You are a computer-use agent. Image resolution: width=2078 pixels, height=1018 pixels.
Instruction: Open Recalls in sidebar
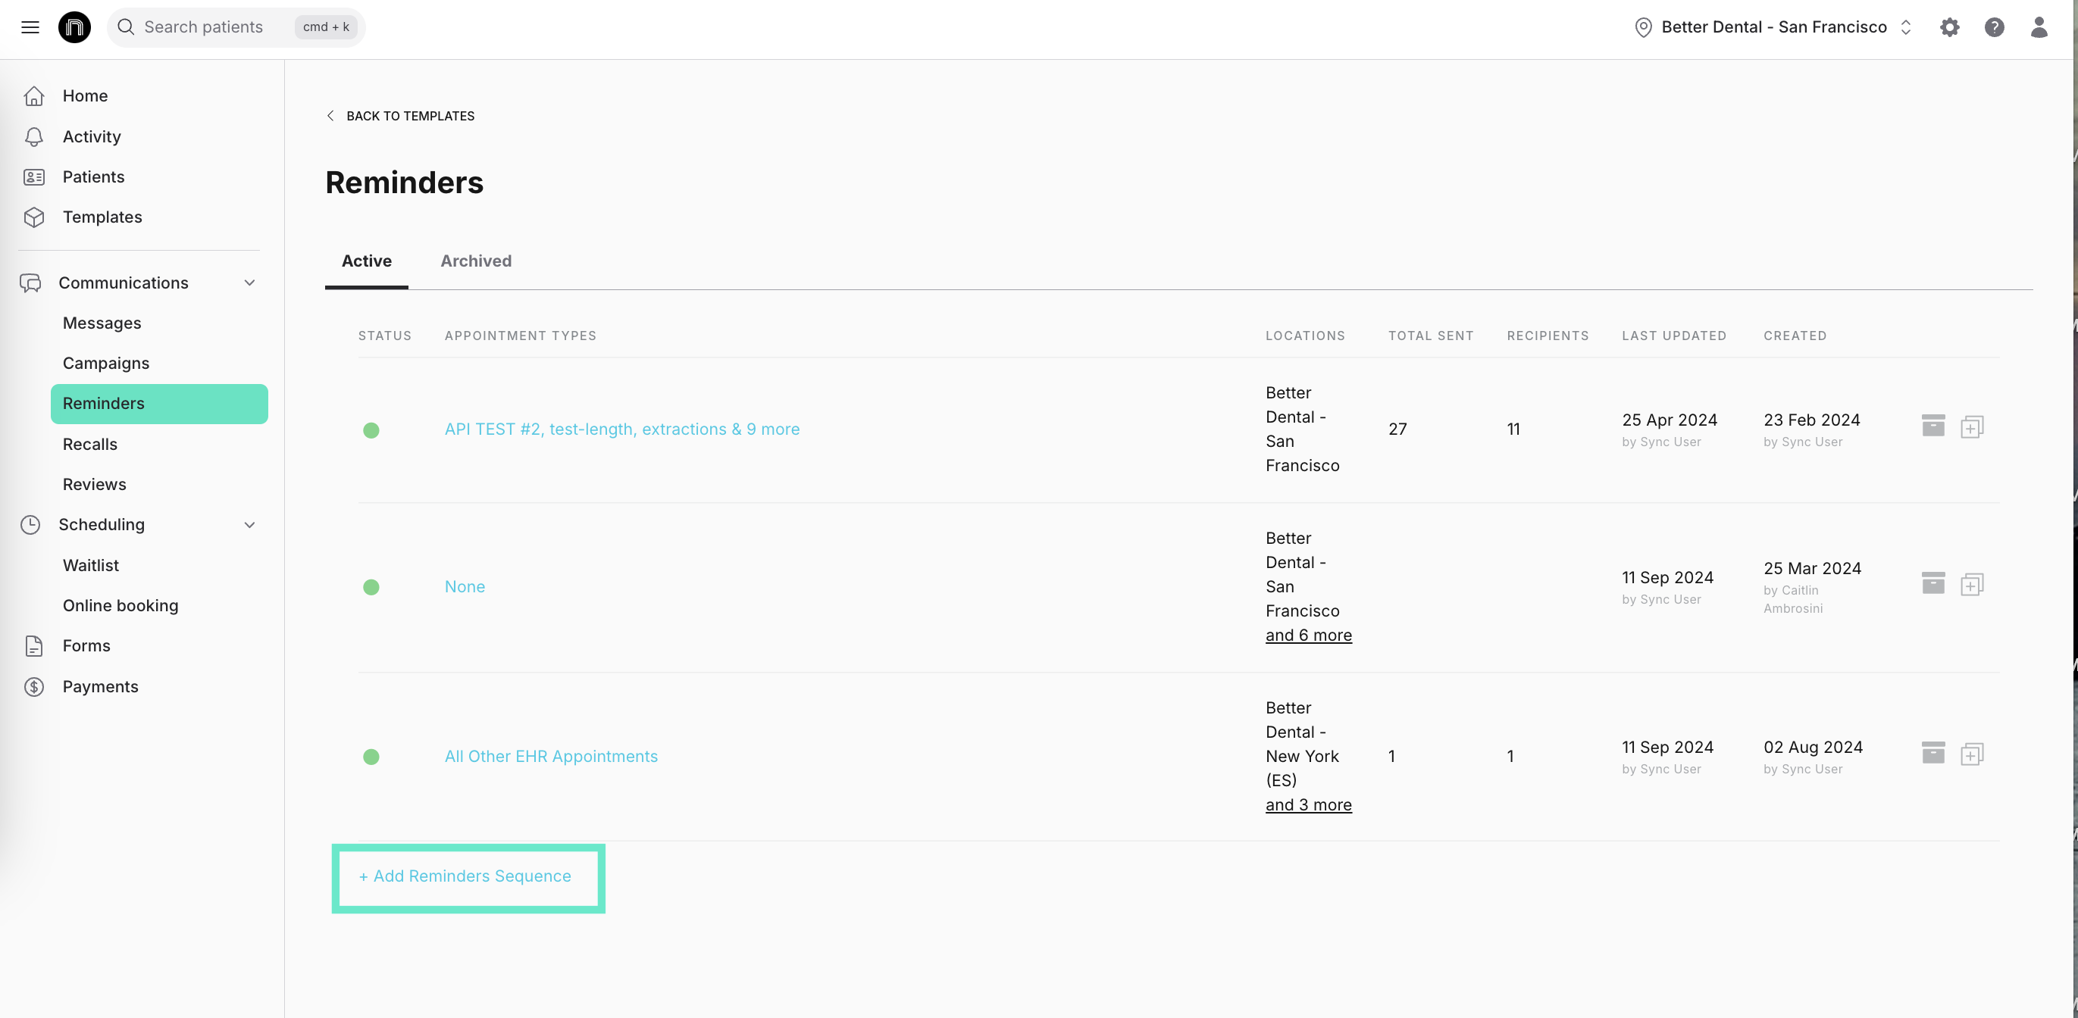point(89,445)
